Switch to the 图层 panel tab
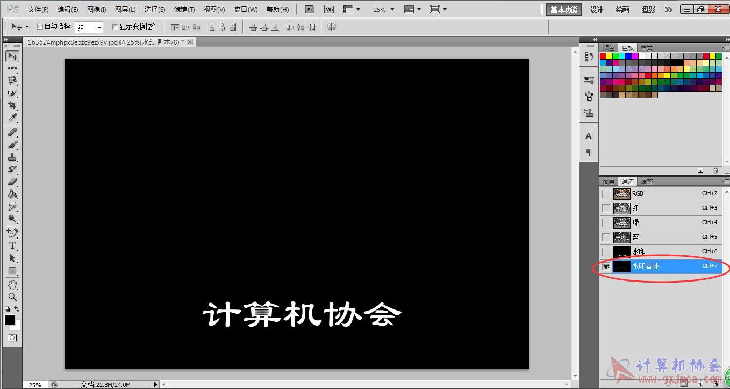 click(609, 182)
